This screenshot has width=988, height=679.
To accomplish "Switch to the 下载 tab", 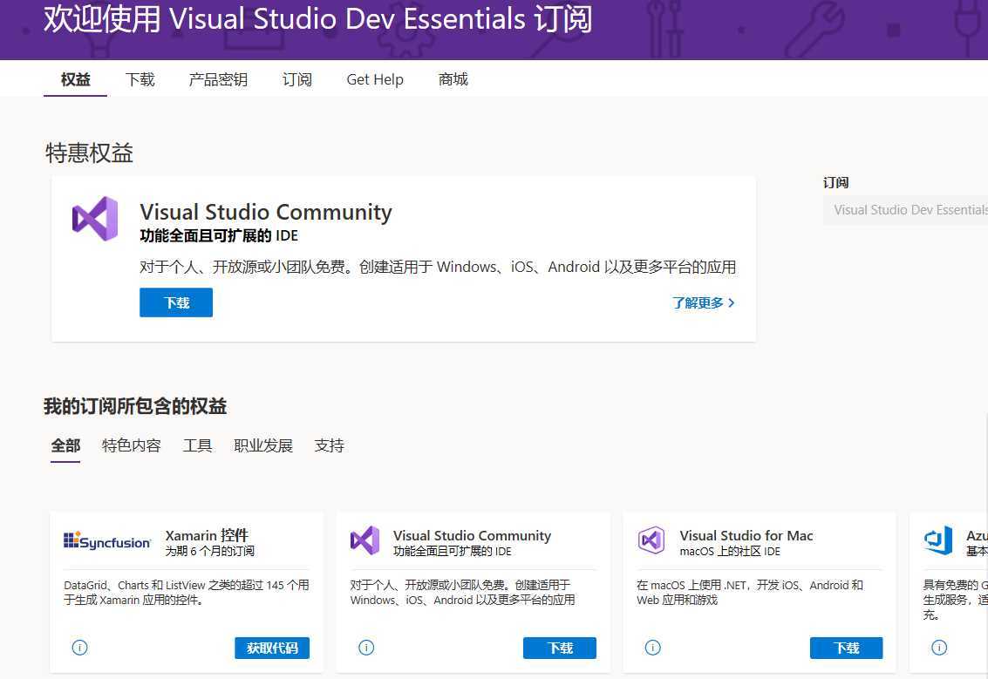I will pos(140,79).
